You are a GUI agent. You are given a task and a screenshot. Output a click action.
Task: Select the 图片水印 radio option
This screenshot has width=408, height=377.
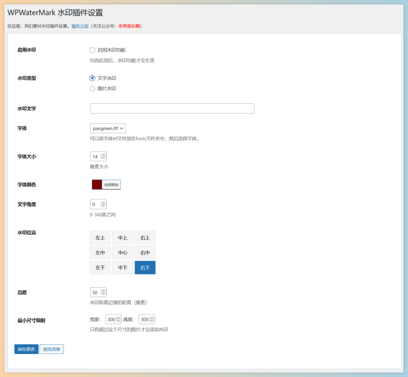93,89
